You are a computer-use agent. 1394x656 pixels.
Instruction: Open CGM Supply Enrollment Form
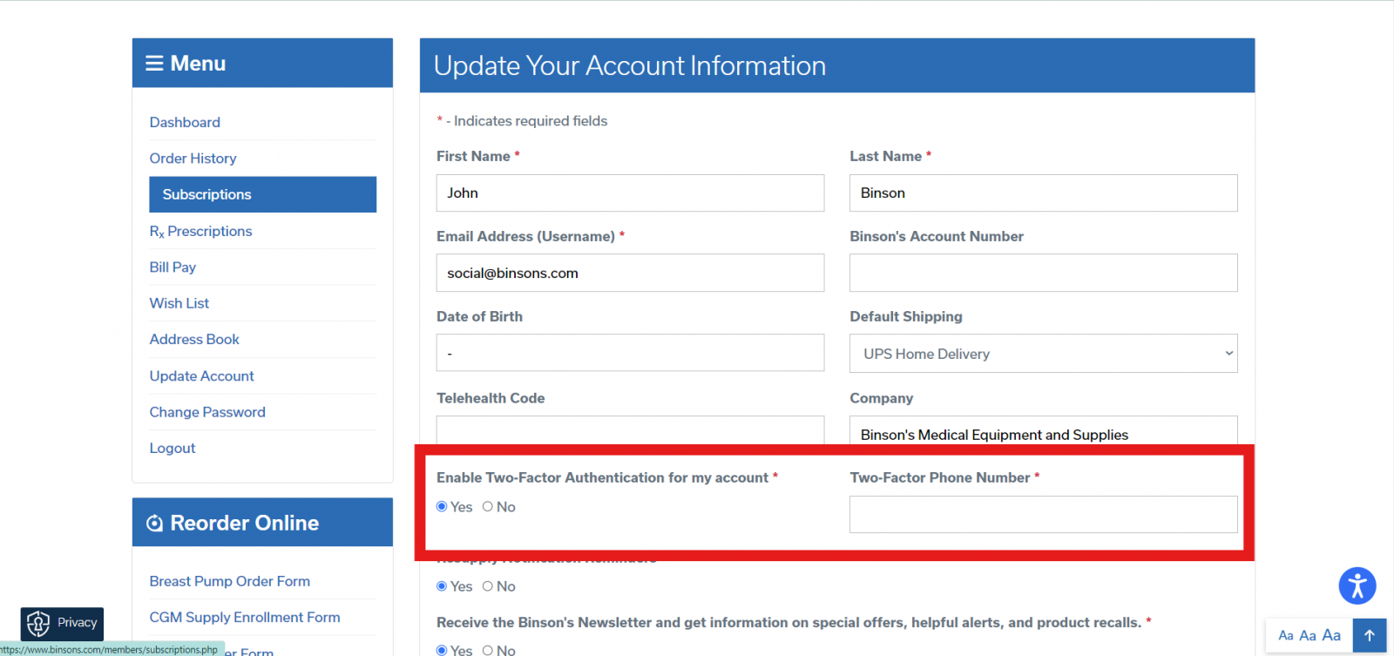pos(245,617)
